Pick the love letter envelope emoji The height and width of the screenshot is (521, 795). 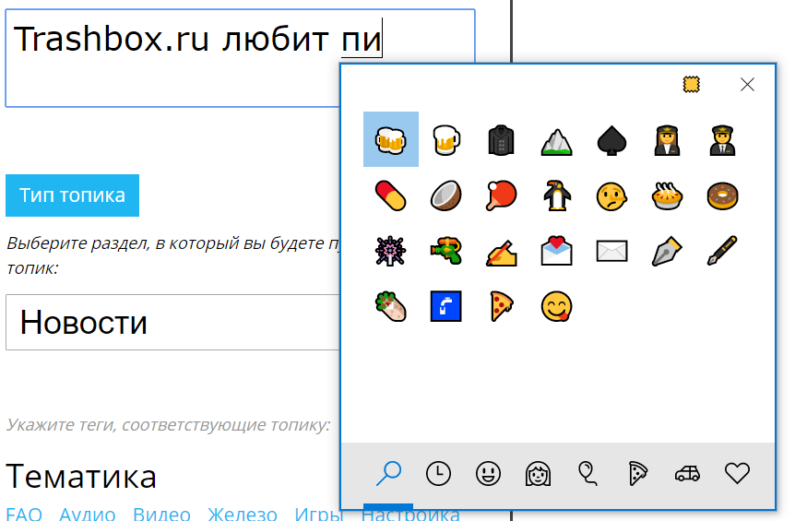(557, 251)
